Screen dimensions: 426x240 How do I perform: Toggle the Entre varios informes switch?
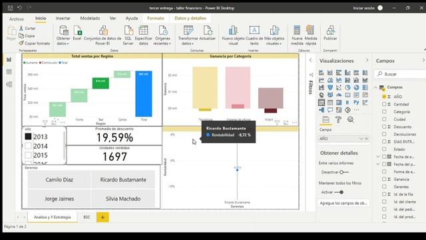[344, 172]
